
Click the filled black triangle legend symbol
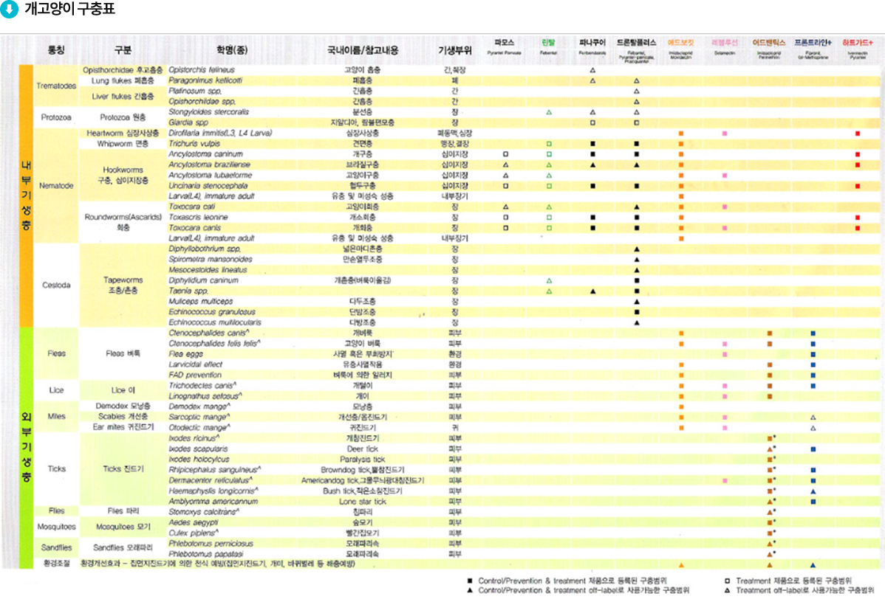470,590
